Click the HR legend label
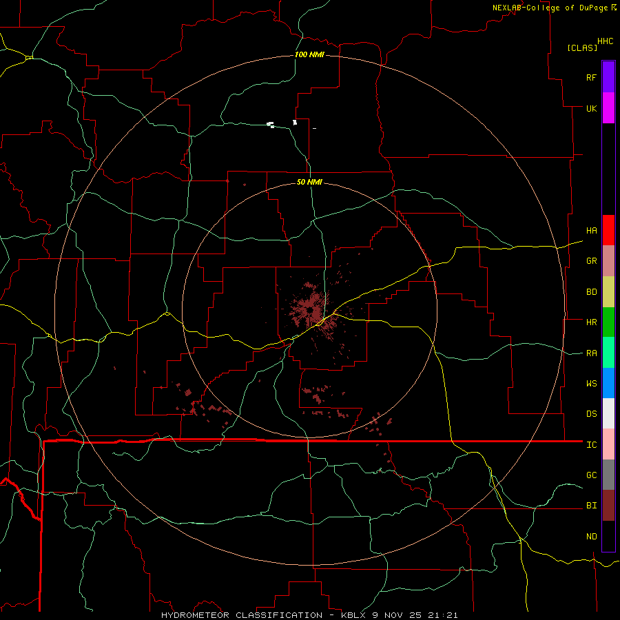620x620 pixels. 591,322
